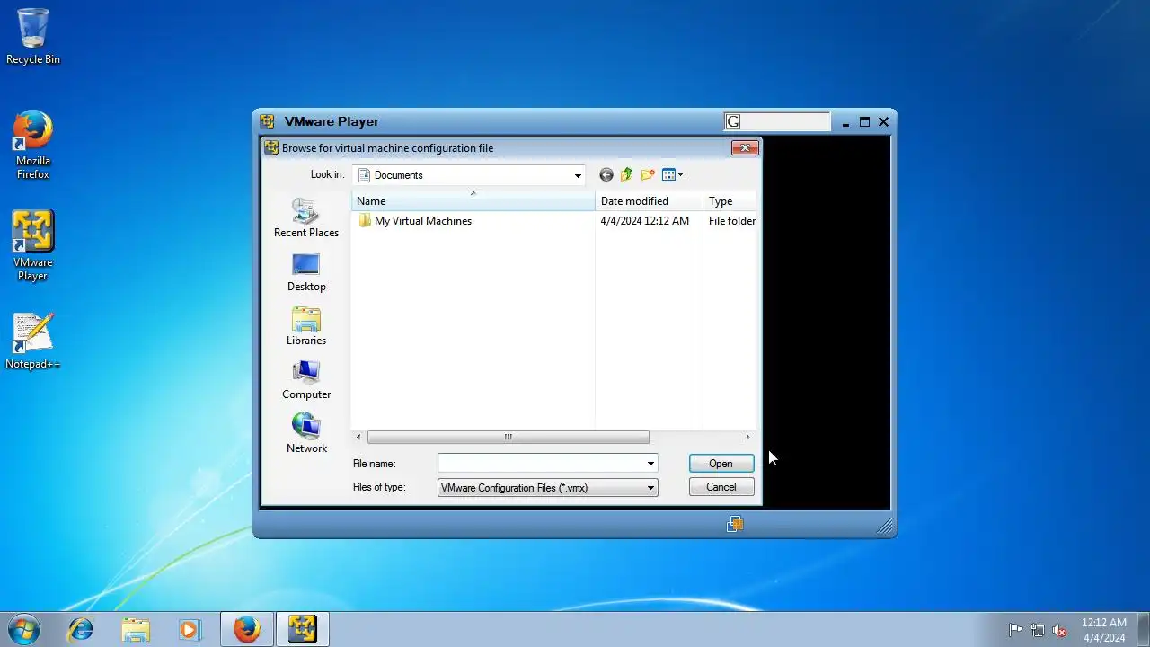Select the File folder type cell
This screenshot has width=1150, height=647.
point(732,221)
